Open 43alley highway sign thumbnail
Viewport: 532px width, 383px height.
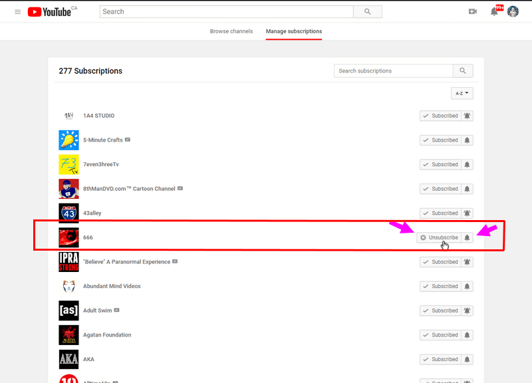point(69,213)
